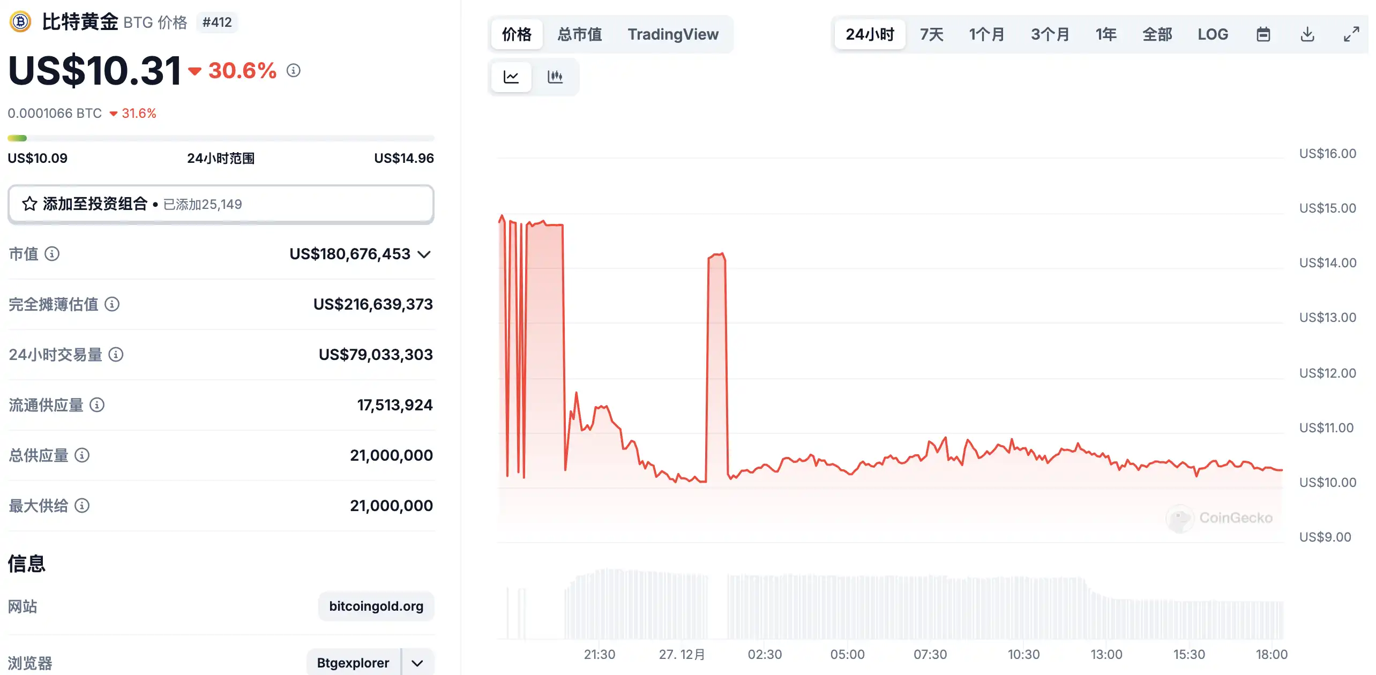Screen dimensions: 1376x675
Task: Open the TradingView tab
Action: [672, 34]
